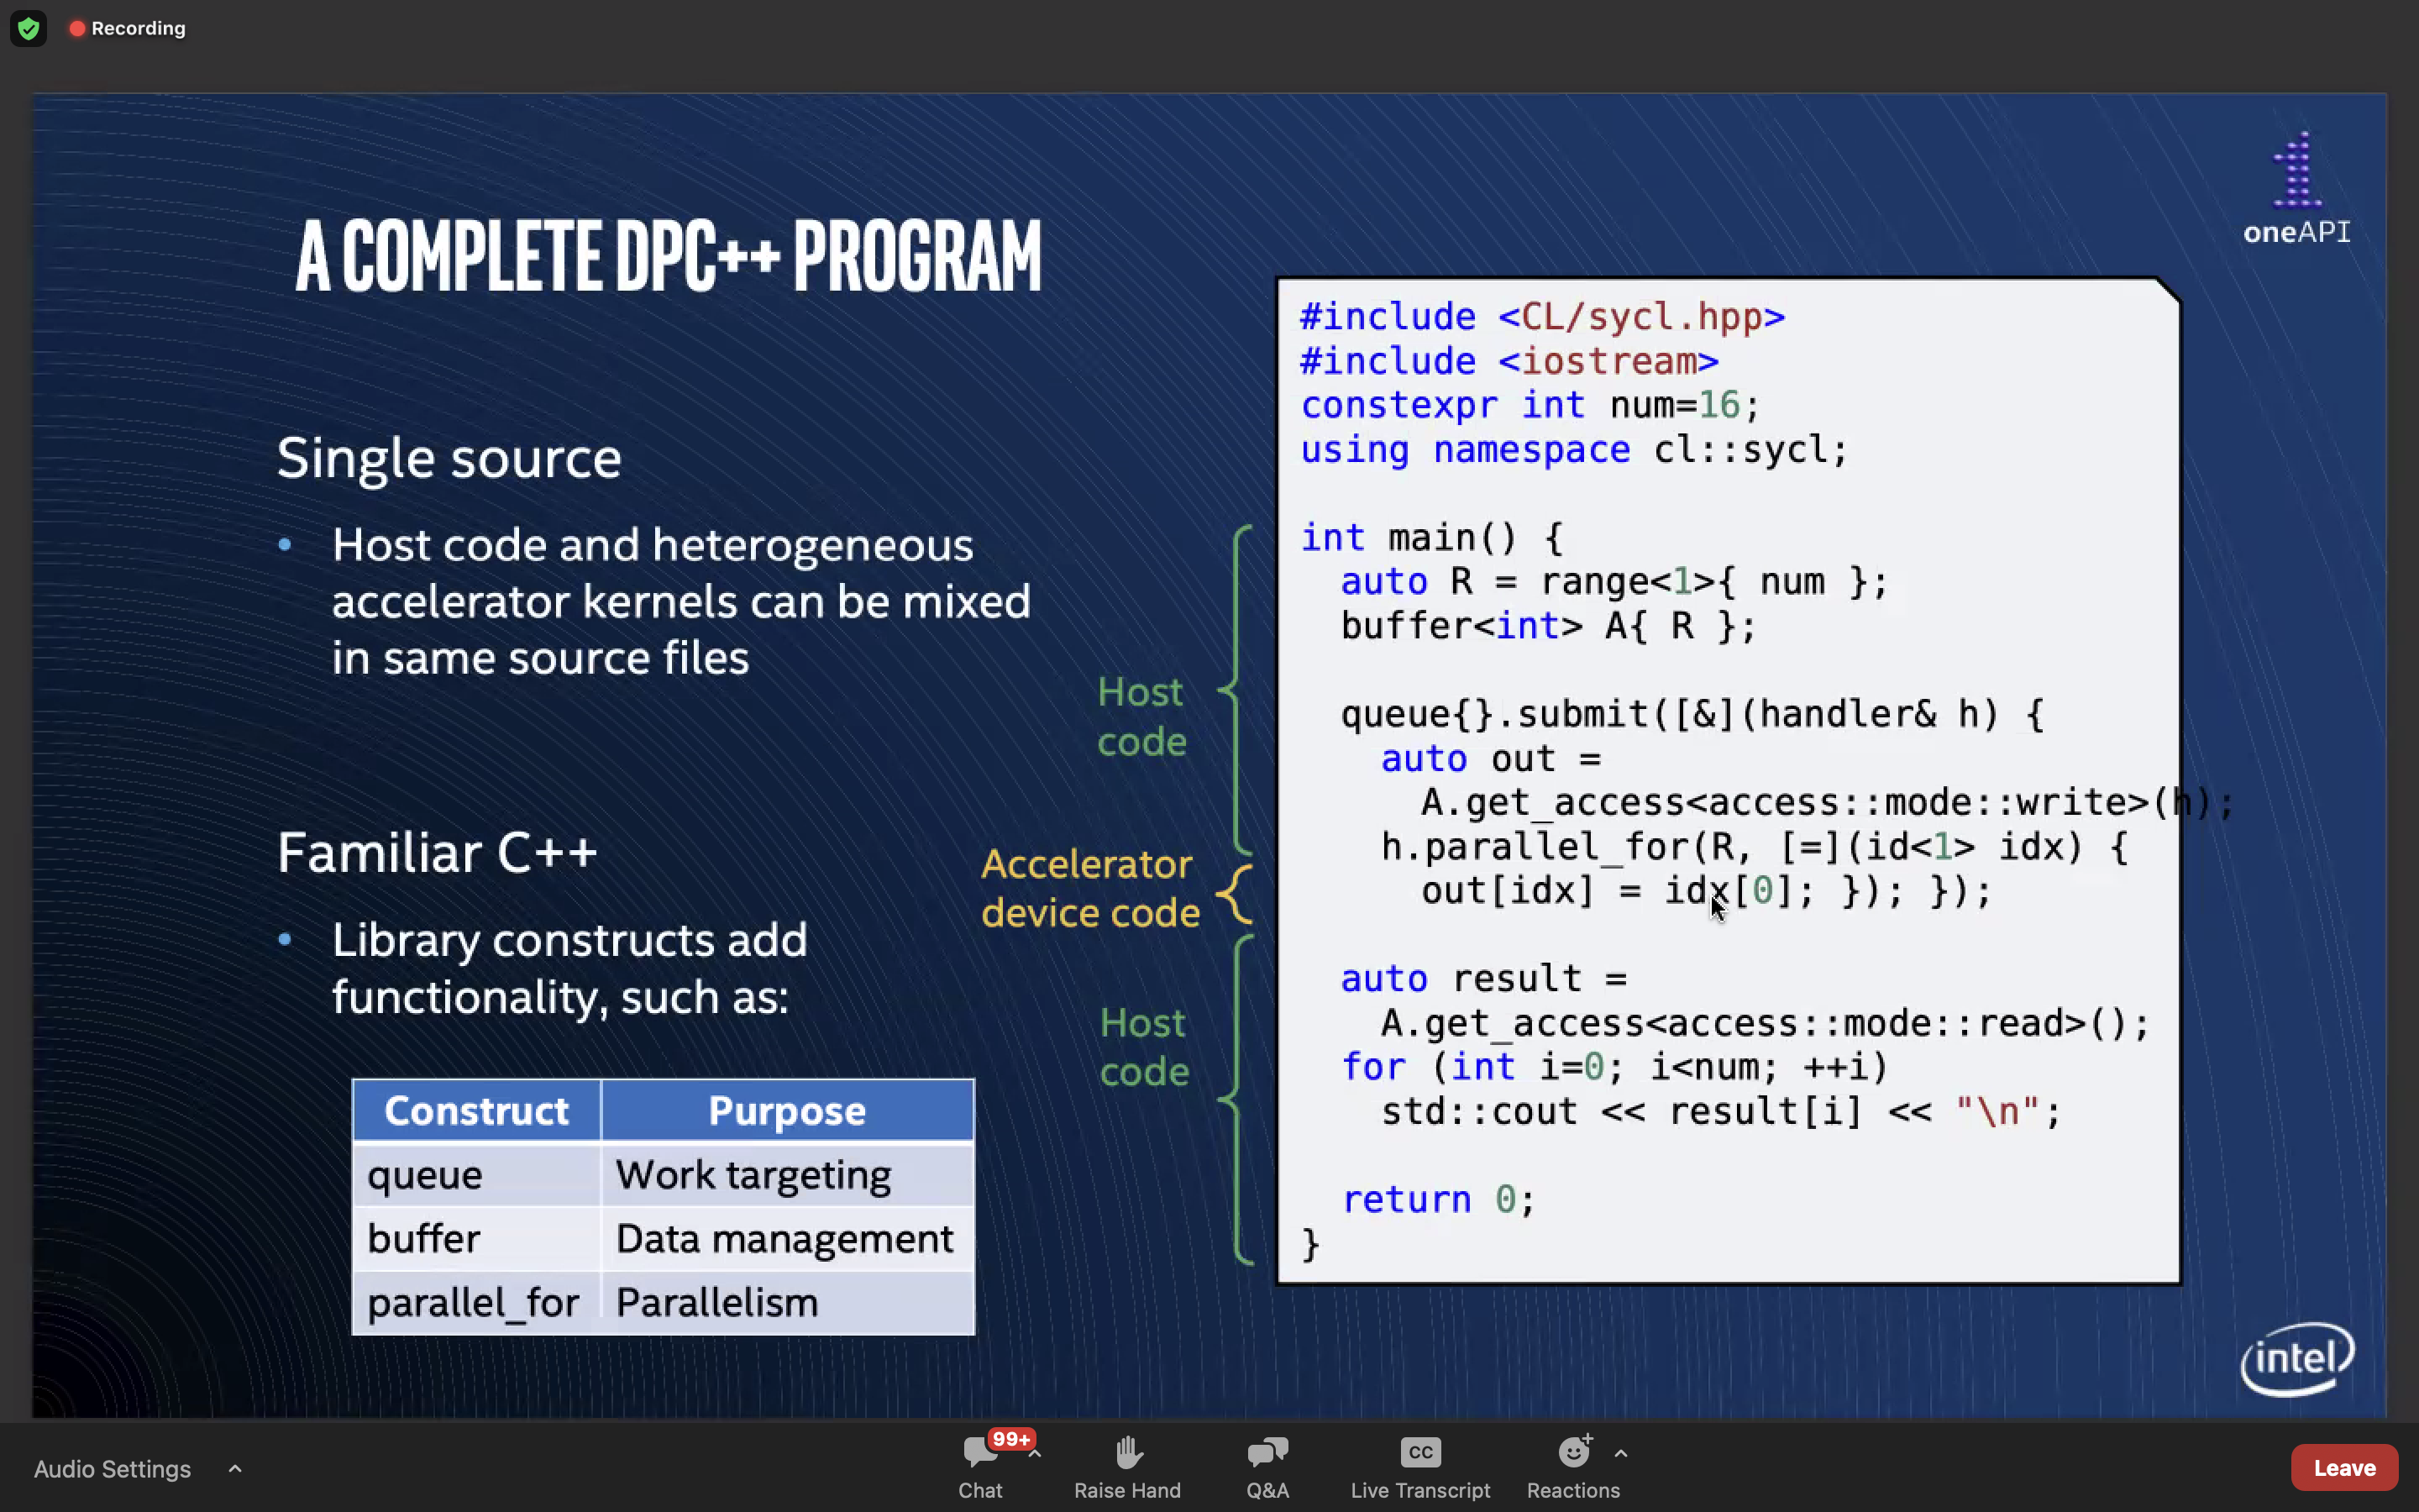Click the 'Data management' table cell
The height and width of the screenshot is (1512, 2419).
coord(787,1238)
